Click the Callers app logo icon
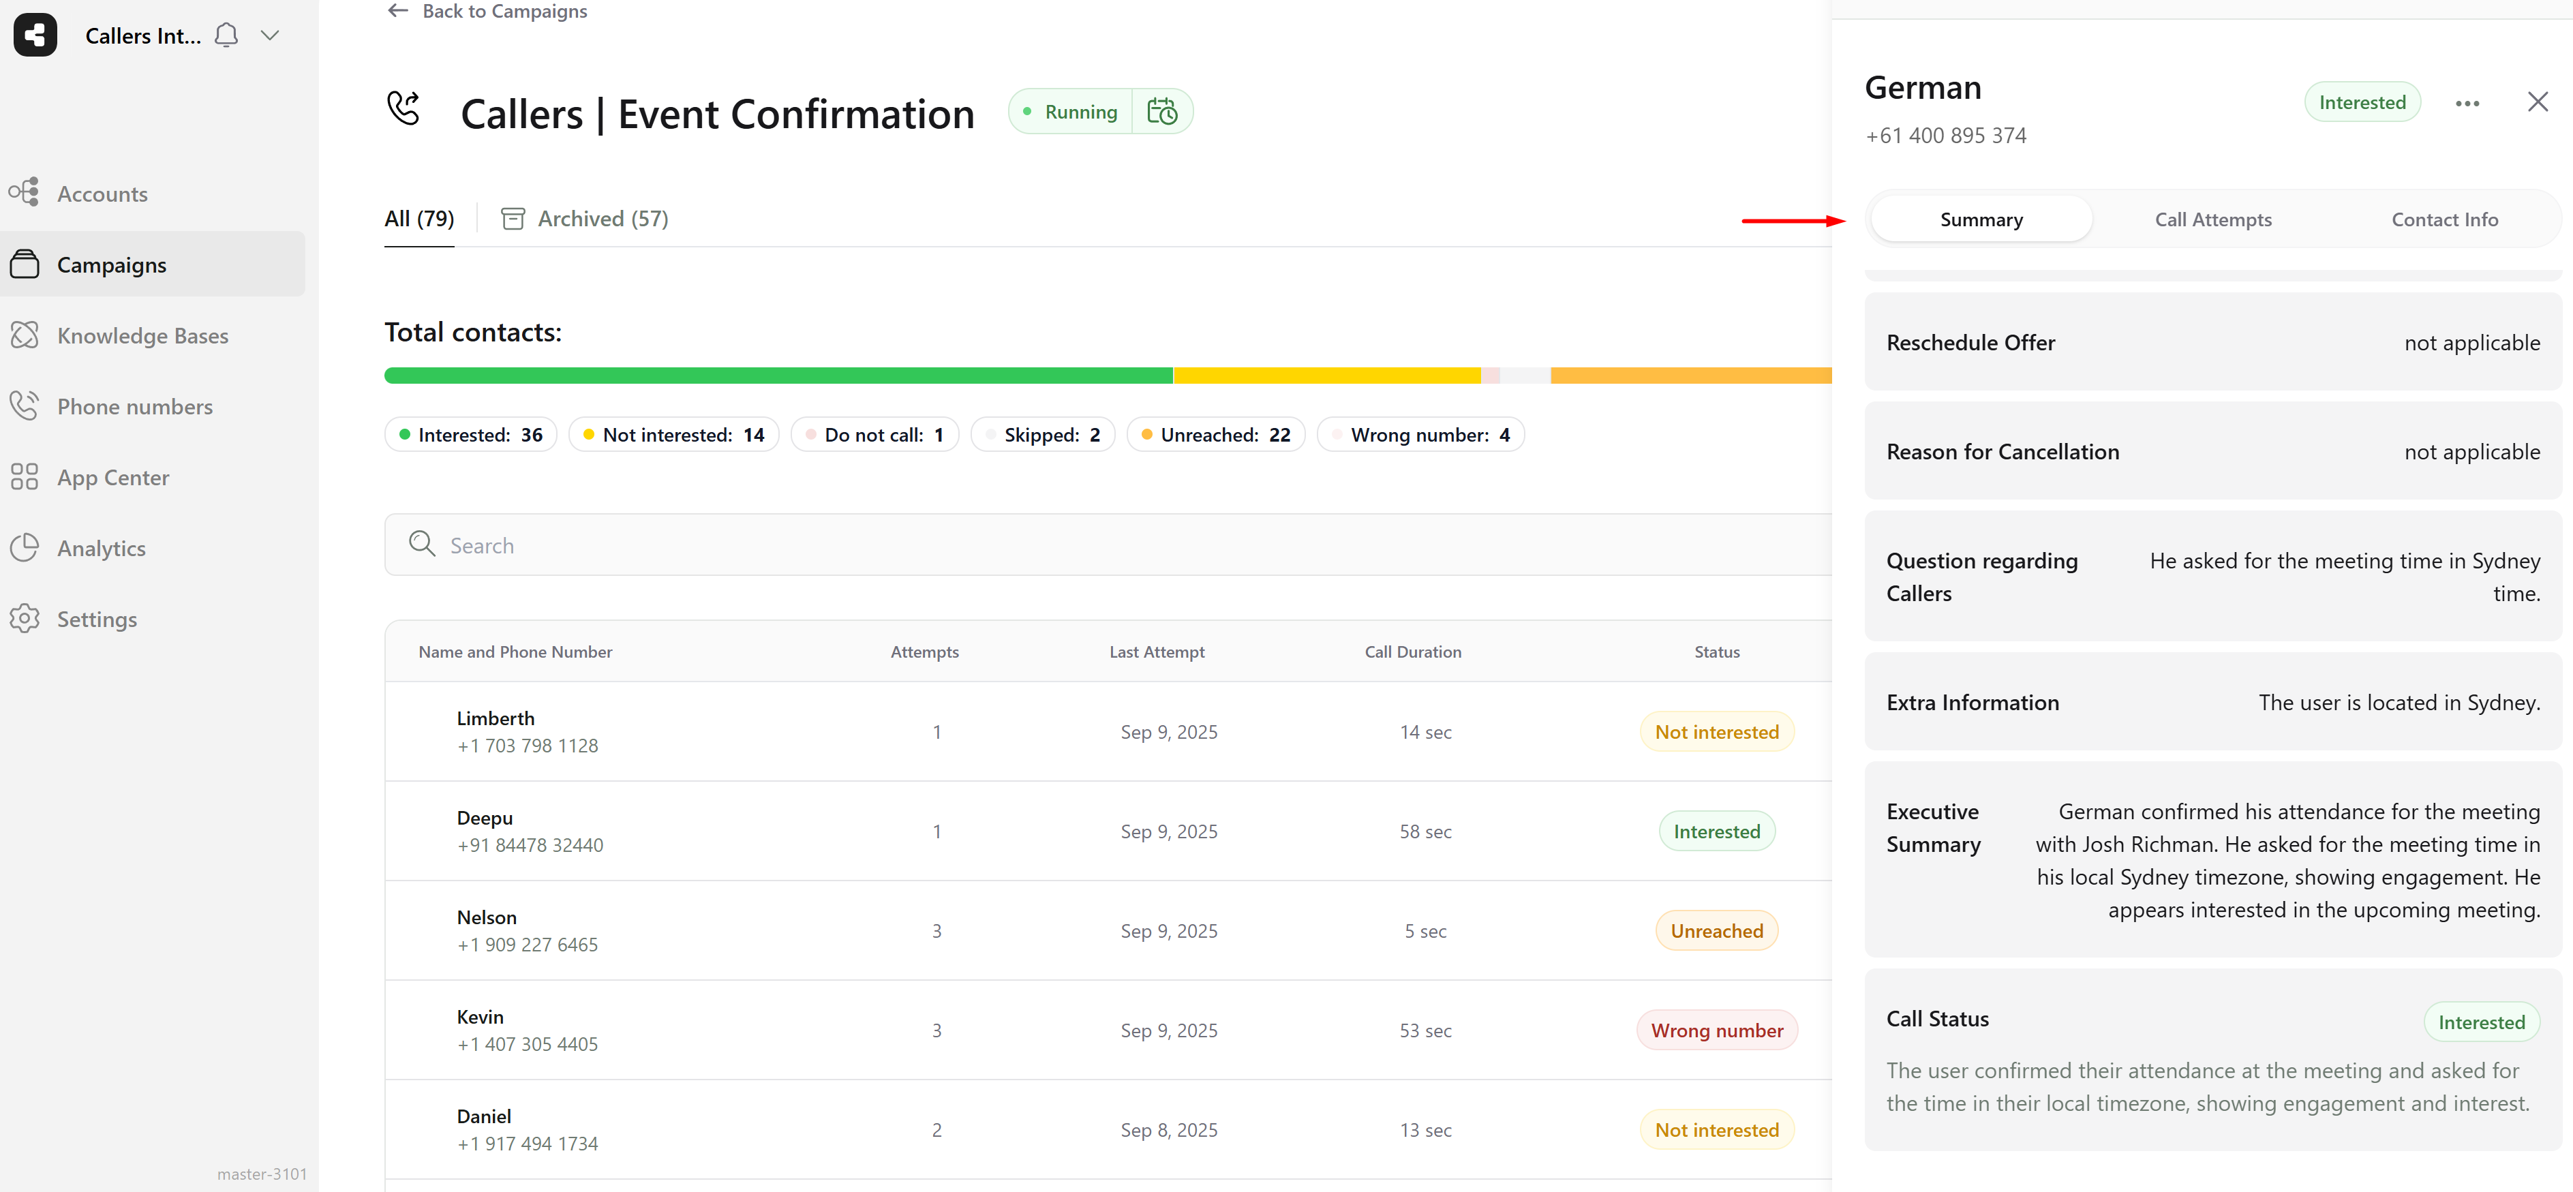 [35, 35]
